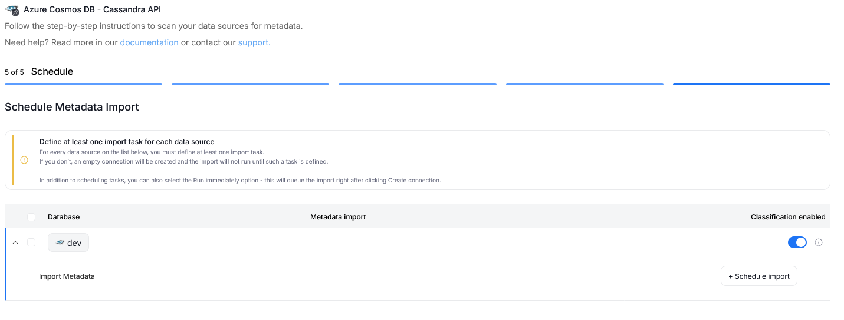844x320 pixels.
Task: Click the info icon next to the classification toggle
Action: (819, 242)
